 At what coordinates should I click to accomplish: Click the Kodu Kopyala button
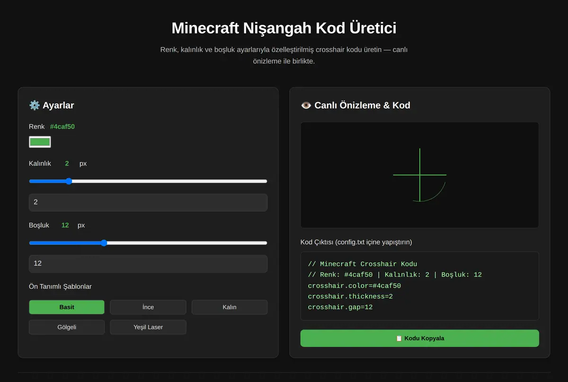coord(420,338)
